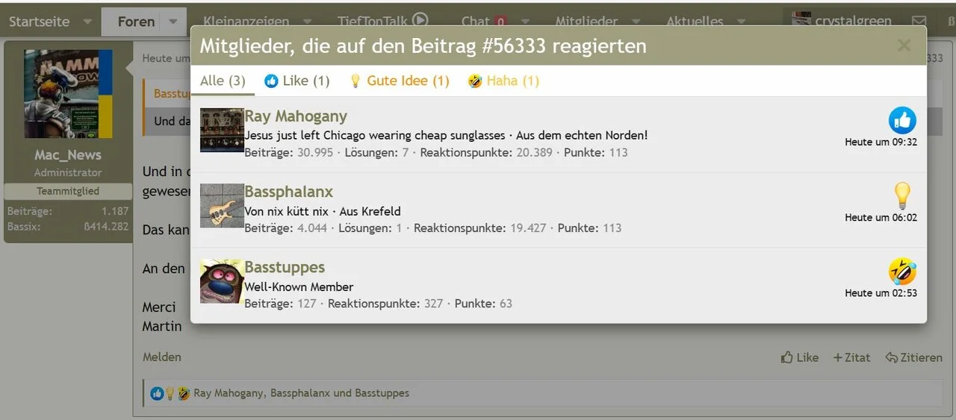The width and height of the screenshot is (956, 420).
Task: Open the Aktuelles menu item
Action: (x=695, y=22)
